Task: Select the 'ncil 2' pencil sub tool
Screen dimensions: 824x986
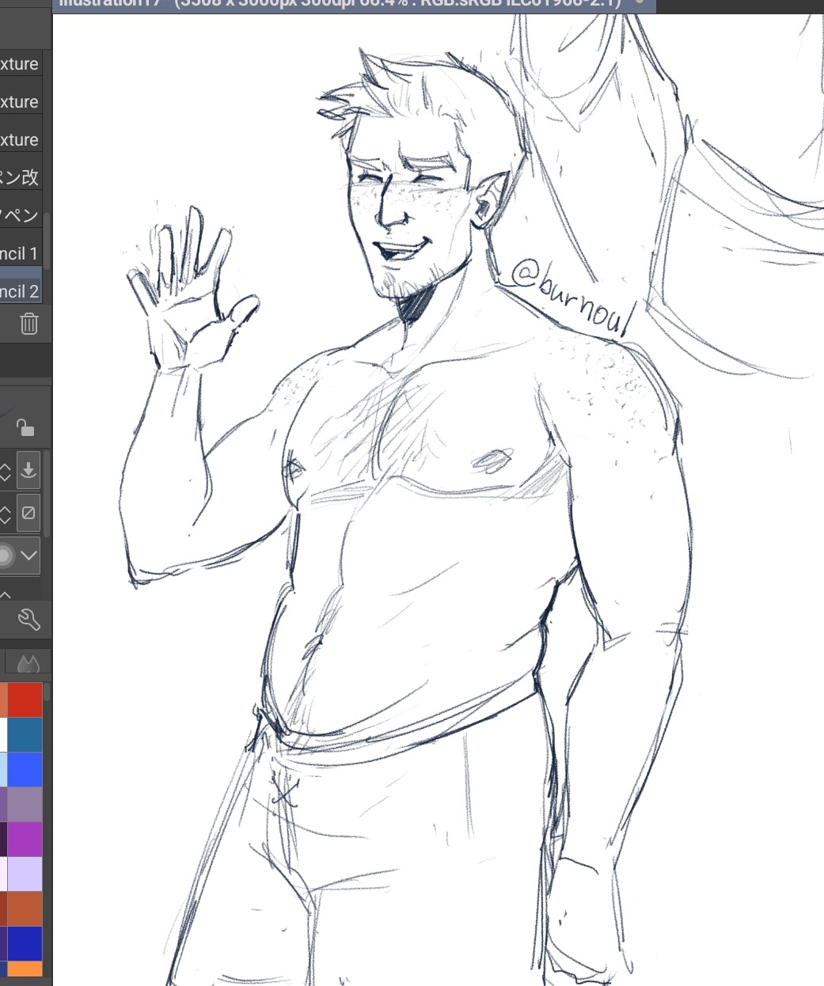Action: [x=20, y=291]
